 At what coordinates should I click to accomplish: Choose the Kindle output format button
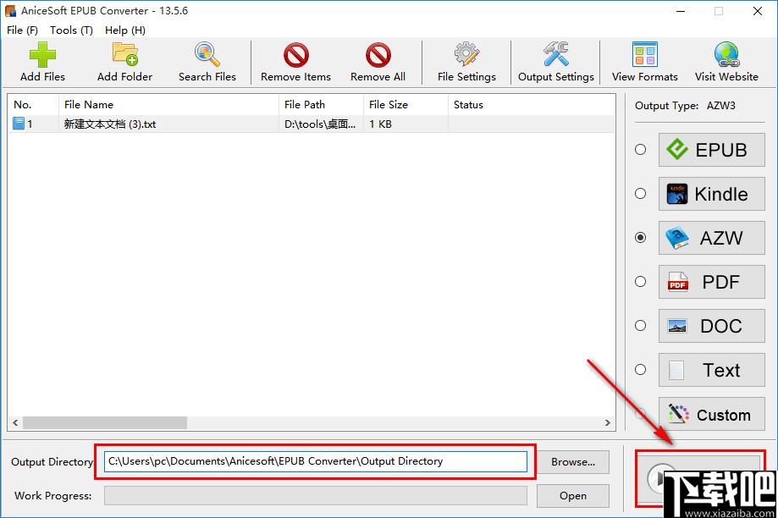coord(711,194)
